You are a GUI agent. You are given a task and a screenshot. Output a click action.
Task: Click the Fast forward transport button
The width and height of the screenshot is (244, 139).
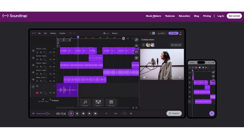(96, 114)
